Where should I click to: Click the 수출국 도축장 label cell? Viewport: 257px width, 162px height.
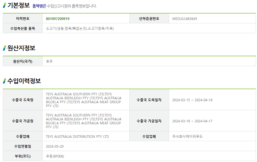(x=23, y=100)
